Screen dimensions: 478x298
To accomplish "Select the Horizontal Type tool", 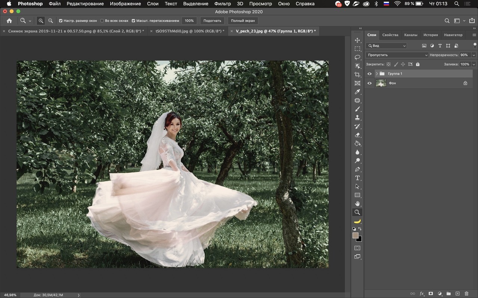I will click(x=357, y=178).
